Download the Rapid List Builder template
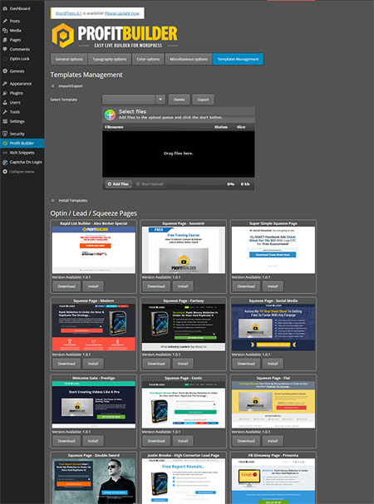The image size is (374, 504). click(x=66, y=286)
